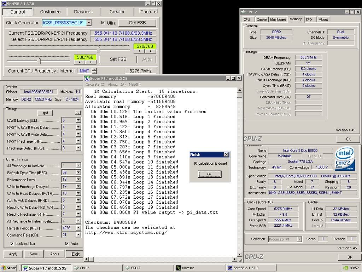Image resolution: width=362 pixels, height=272 pixels.
Task: Select Memset in the taskbar
Action: tap(199, 268)
